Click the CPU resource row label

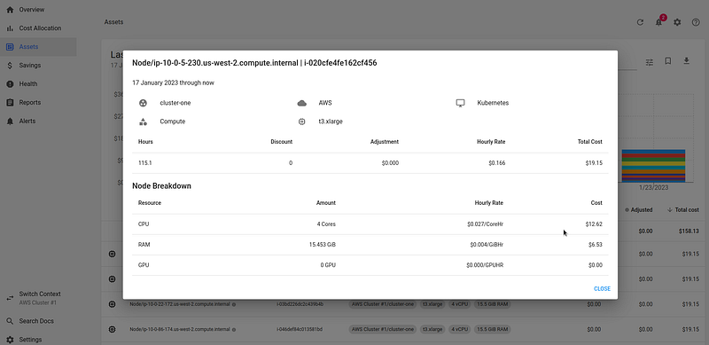(x=144, y=224)
